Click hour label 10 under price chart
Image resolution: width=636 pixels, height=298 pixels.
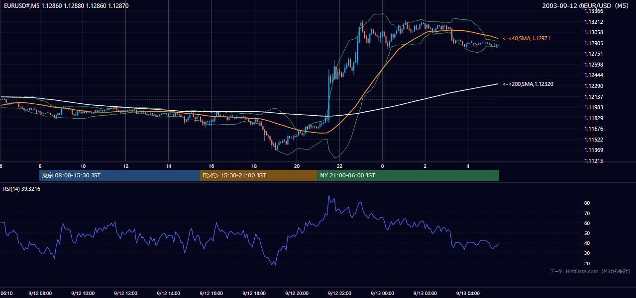click(x=83, y=166)
